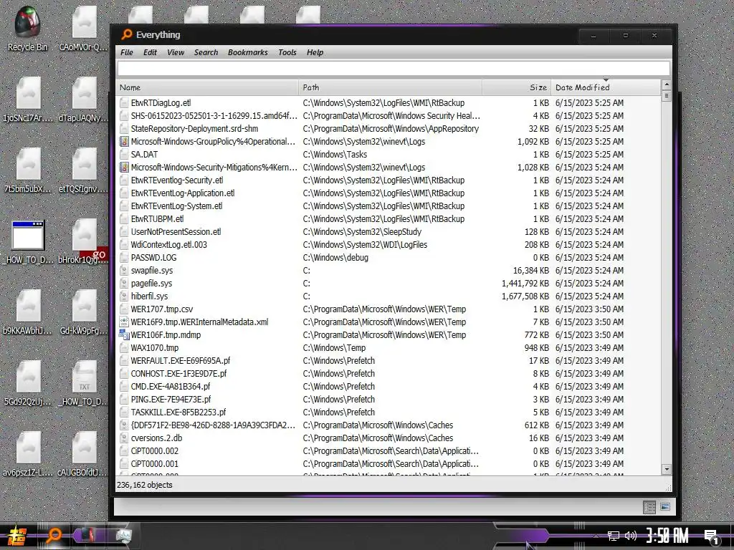Select the TASKKILL.EXE-8F5B2253.pf row
This screenshot has width=734, height=550.
tap(388, 412)
